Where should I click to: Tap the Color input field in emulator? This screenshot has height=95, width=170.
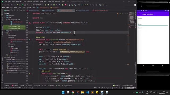[153, 28]
